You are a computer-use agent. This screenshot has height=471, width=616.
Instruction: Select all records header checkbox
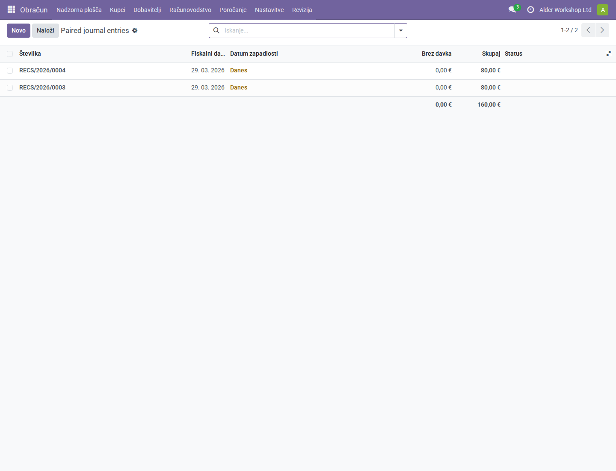pos(10,54)
